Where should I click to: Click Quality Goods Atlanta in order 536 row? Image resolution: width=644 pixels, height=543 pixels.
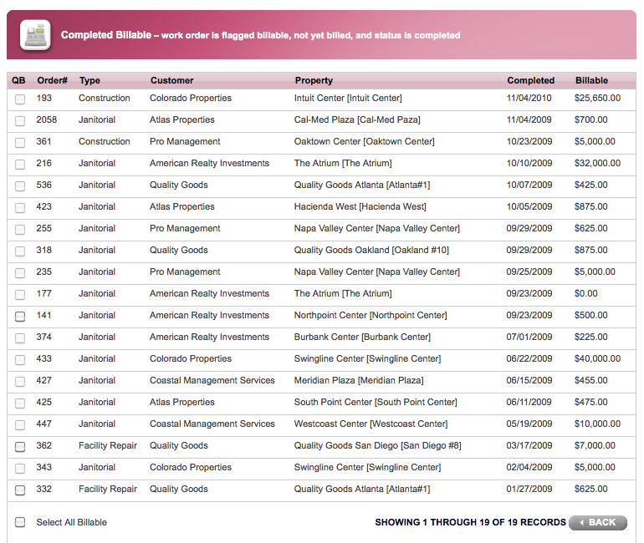(362, 185)
